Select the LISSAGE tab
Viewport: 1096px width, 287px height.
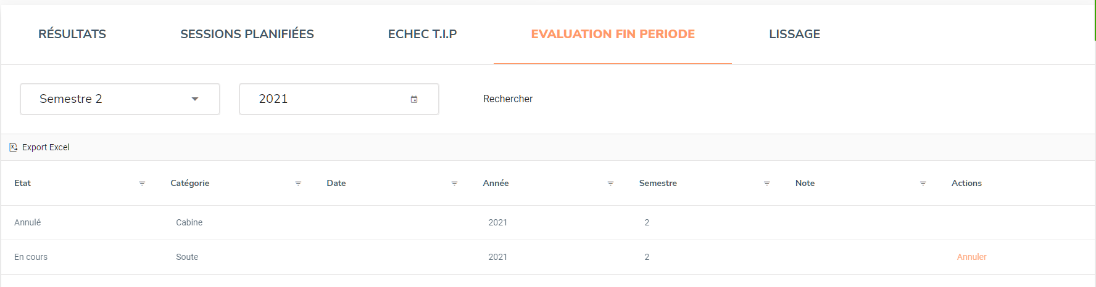click(x=794, y=34)
